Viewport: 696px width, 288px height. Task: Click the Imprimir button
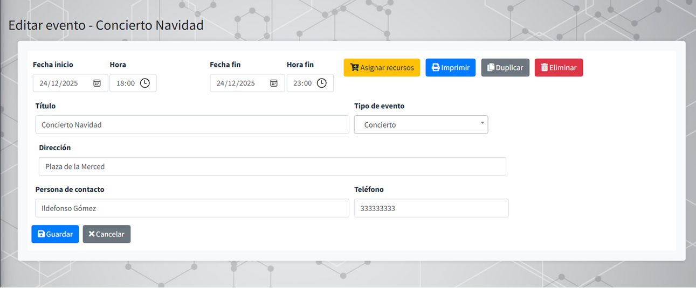pyautogui.click(x=451, y=68)
